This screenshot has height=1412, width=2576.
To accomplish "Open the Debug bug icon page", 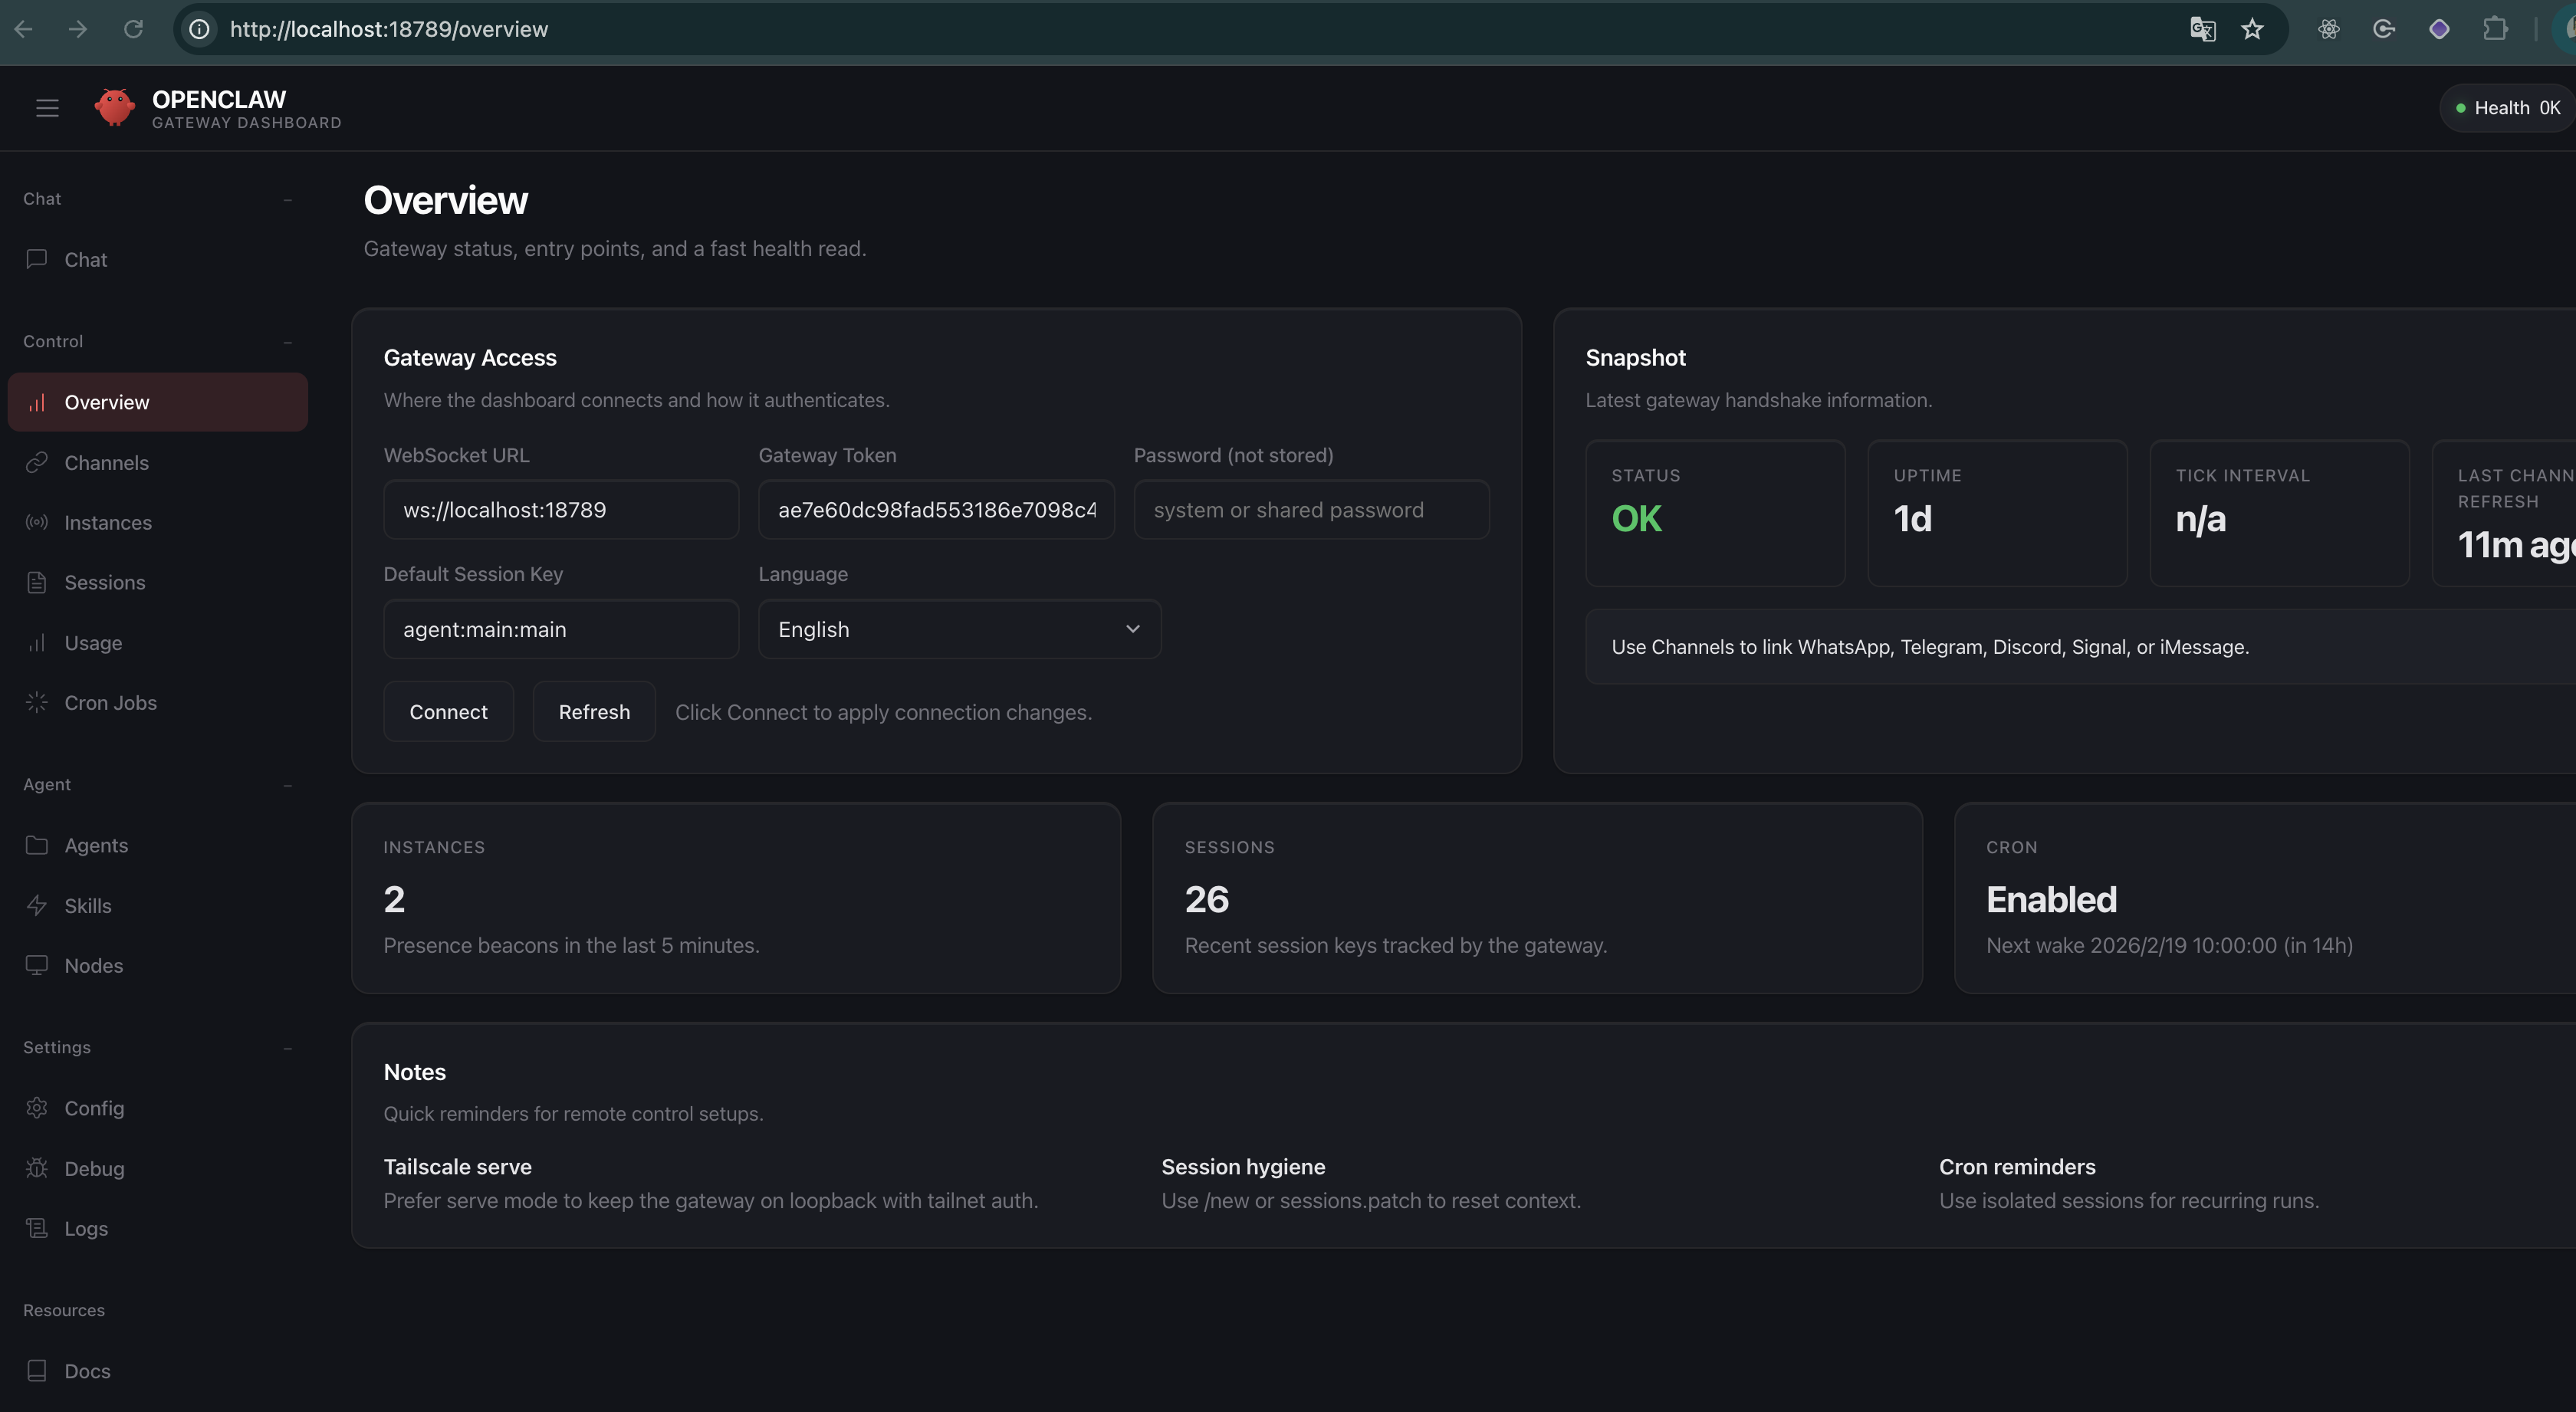I will [94, 1168].
